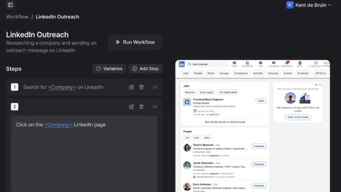Open the Kent de Bruin account dropdown
This screenshot has height=192, width=341.
coord(308,5)
